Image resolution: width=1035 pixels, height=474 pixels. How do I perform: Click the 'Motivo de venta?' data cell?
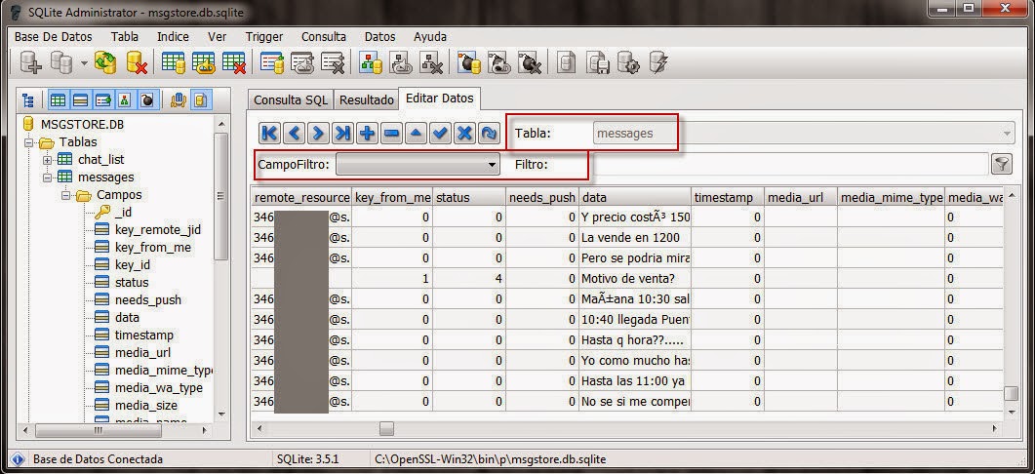pos(635,279)
